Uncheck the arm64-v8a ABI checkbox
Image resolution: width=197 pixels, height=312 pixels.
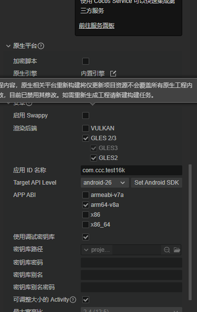point(86,205)
